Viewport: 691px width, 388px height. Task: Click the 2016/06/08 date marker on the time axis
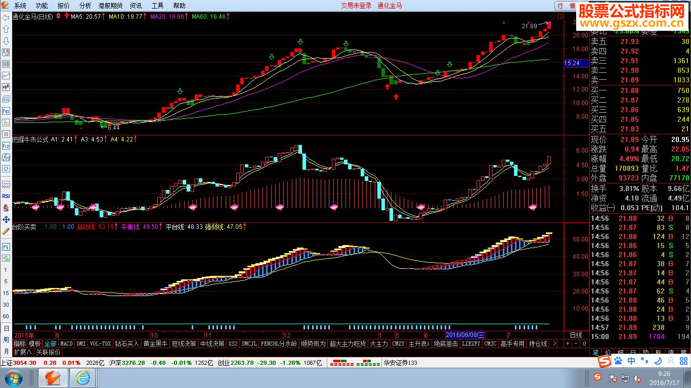pos(465,335)
